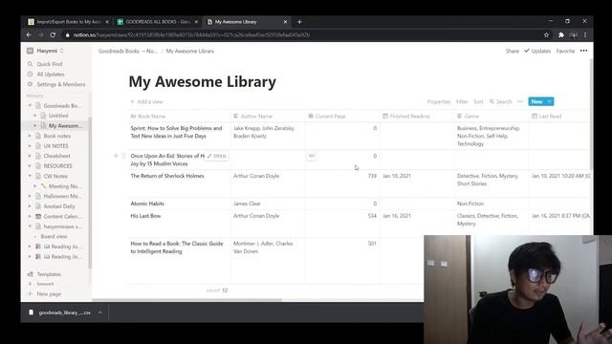Open Hasyemi workspace switcher
Image resolution: width=612 pixels, height=344 pixels.
point(46,51)
